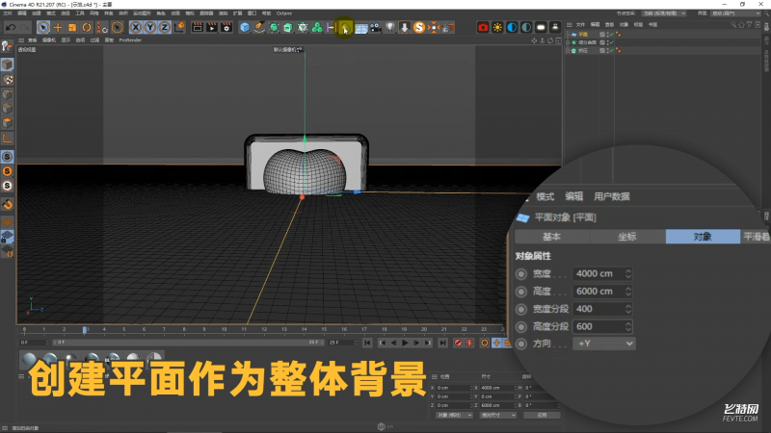Toggle the Z axis lock
Image resolution: width=771 pixels, height=433 pixels.
(164, 28)
